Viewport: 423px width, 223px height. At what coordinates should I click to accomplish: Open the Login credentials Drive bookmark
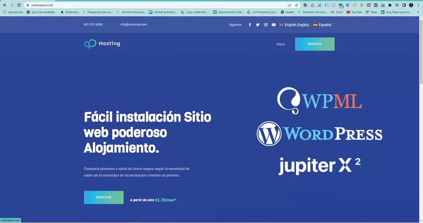(x=195, y=12)
